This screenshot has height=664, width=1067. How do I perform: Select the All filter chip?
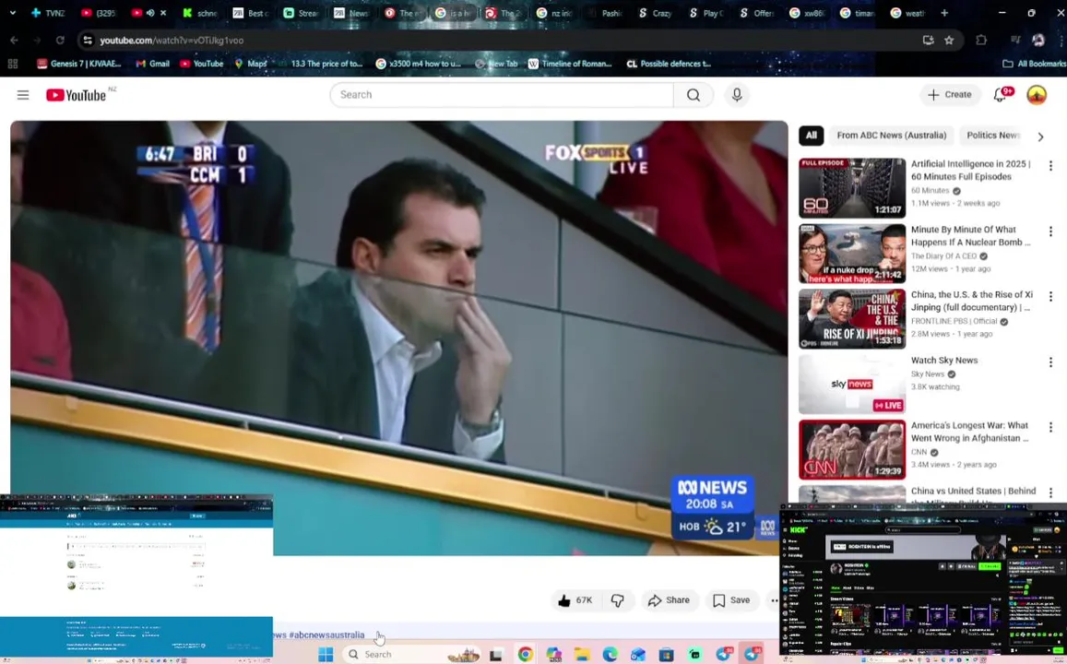812,136
